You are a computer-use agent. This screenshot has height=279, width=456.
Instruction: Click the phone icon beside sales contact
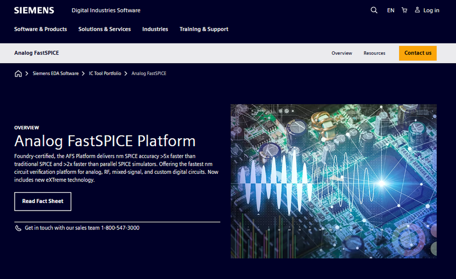(18, 228)
